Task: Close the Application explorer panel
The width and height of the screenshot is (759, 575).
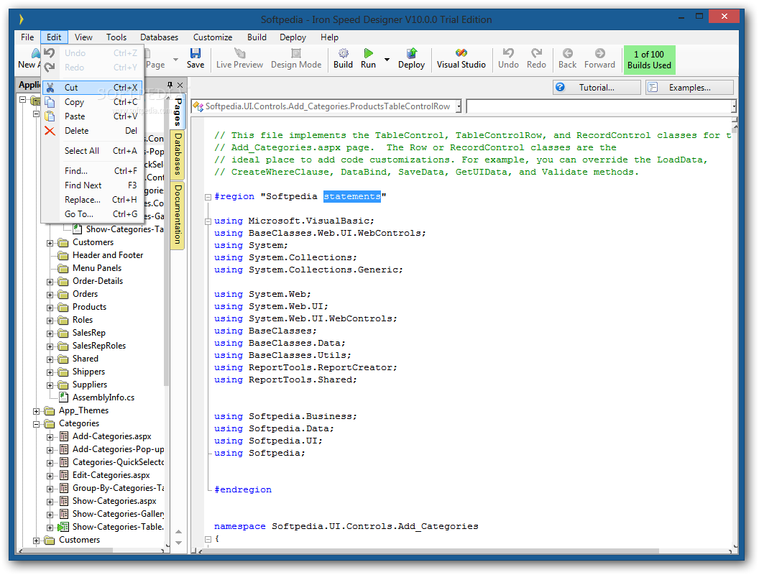Action: tap(180, 86)
